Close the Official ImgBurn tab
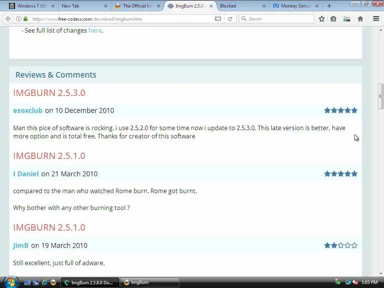384x288 pixels. pyautogui.click(x=159, y=6)
